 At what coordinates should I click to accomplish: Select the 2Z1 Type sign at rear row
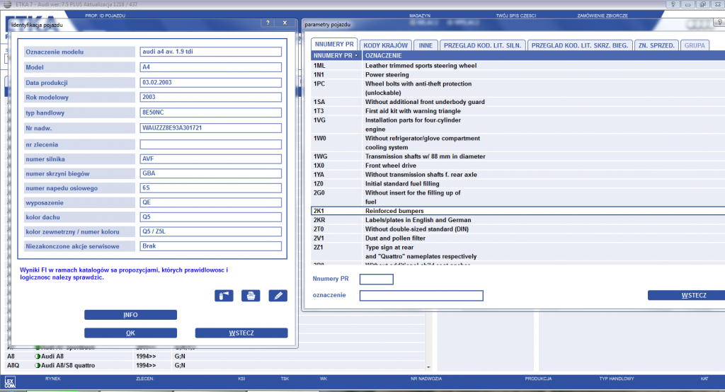[518, 252]
